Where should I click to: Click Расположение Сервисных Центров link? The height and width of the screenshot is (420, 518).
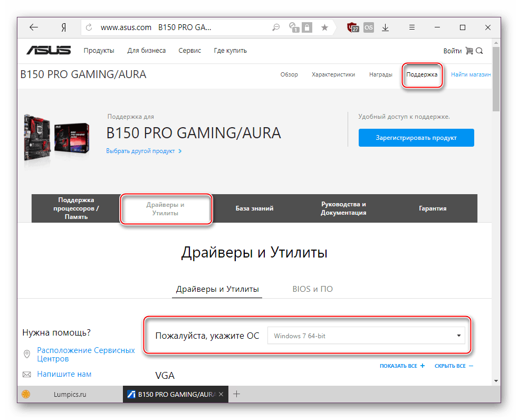pos(86,354)
